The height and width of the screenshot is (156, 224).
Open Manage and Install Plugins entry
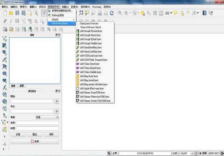pos(62,11)
